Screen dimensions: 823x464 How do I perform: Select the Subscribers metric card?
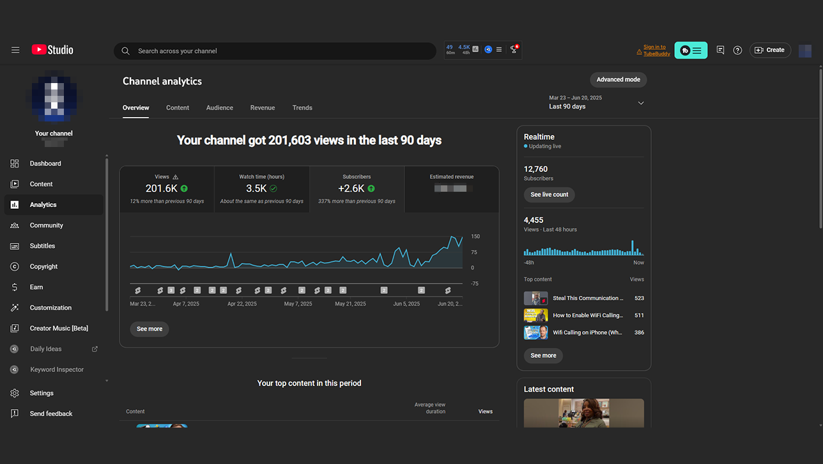(357, 189)
